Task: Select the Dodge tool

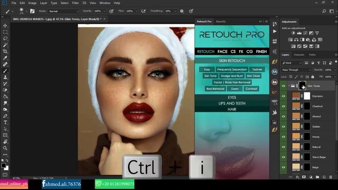Action: coord(5,109)
